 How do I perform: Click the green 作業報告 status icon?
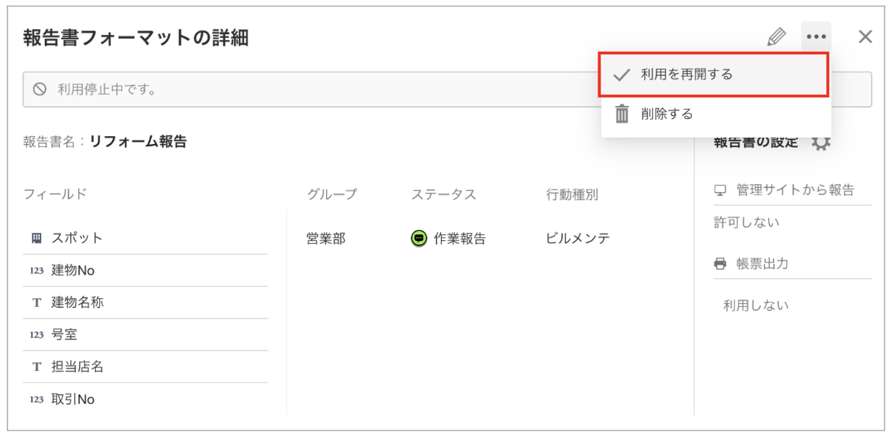[419, 238]
